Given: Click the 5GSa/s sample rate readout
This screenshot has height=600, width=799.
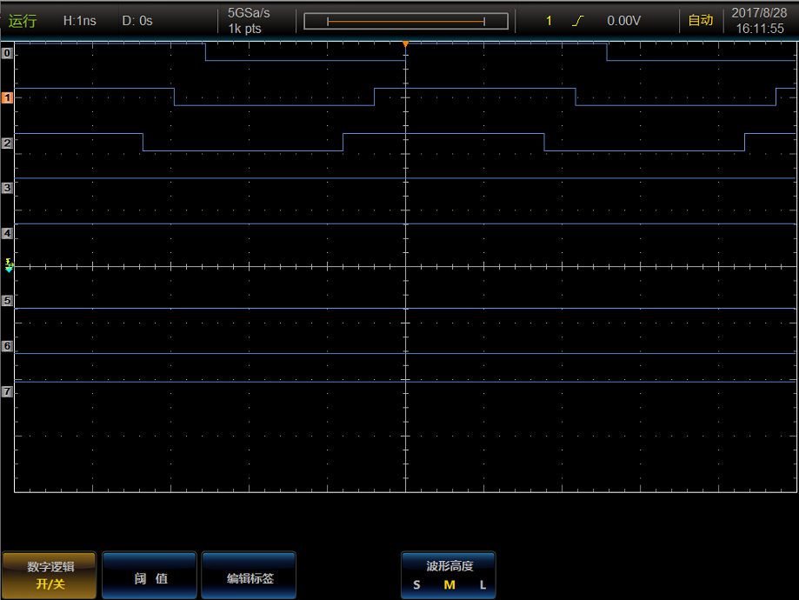Looking at the screenshot, I should pyautogui.click(x=249, y=13).
